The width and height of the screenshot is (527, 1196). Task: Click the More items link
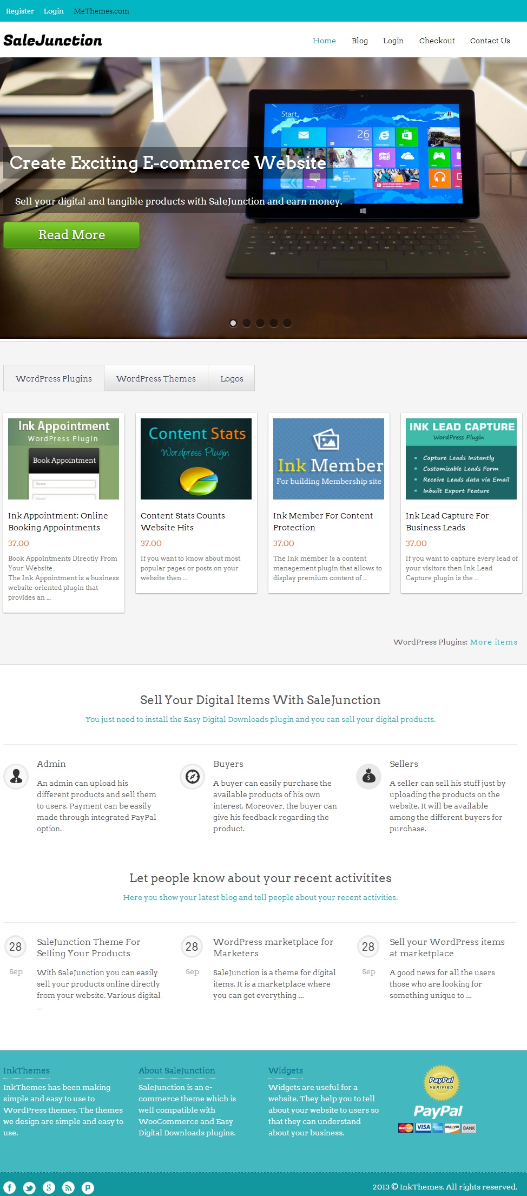(493, 642)
